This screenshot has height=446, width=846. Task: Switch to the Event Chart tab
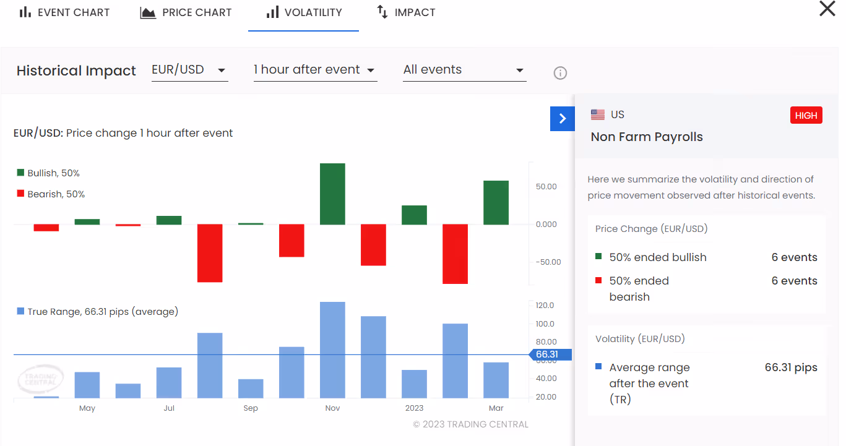click(64, 12)
